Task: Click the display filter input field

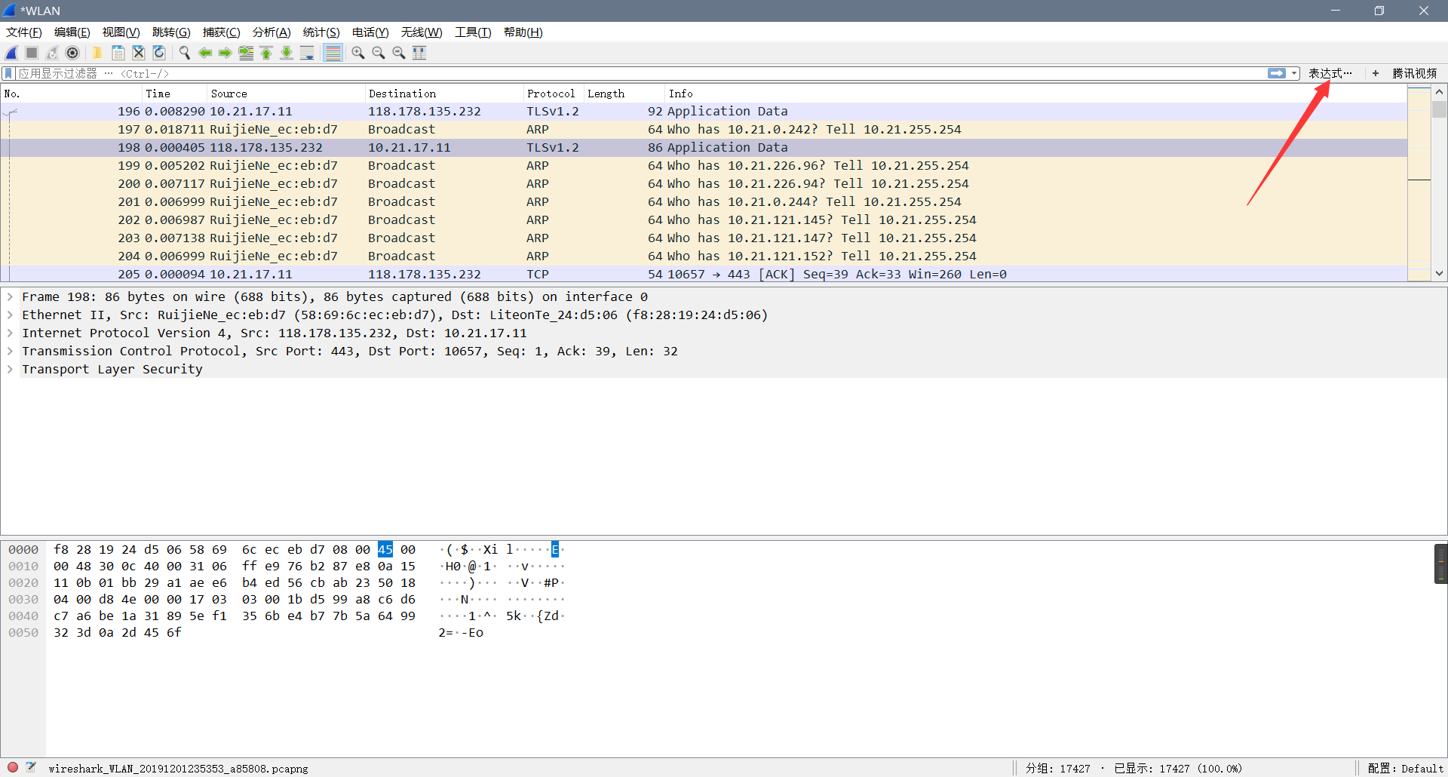Action: [x=641, y=73]
